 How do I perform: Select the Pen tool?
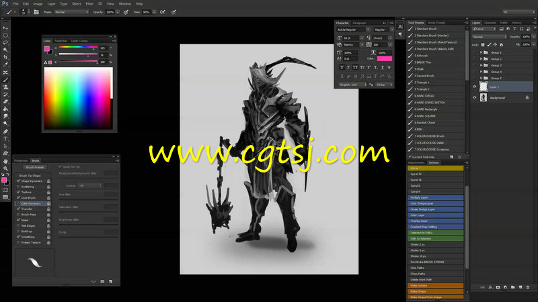[x=5, y=132]
